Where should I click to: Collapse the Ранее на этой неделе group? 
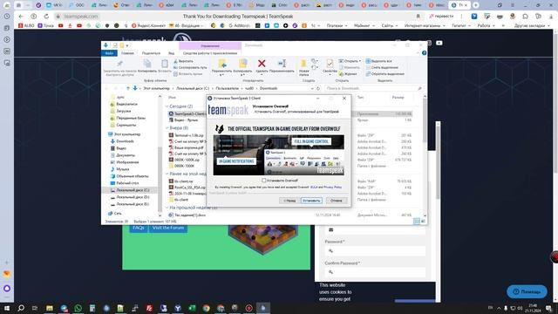tap(167, 174)
